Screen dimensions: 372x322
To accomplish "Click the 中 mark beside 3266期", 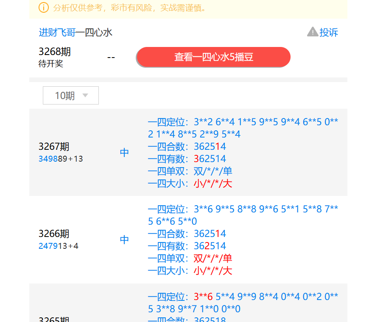I will pyautogui.click(x=124, y=239).
